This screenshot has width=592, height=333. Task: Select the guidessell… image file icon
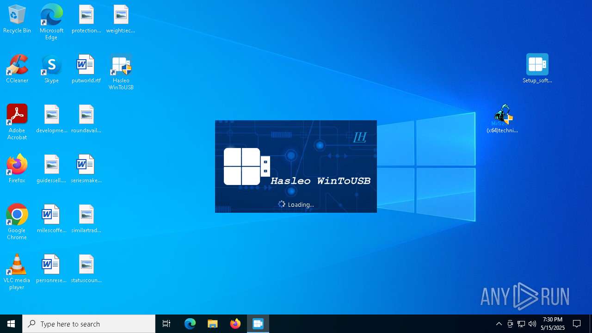[x=51, y=169]
